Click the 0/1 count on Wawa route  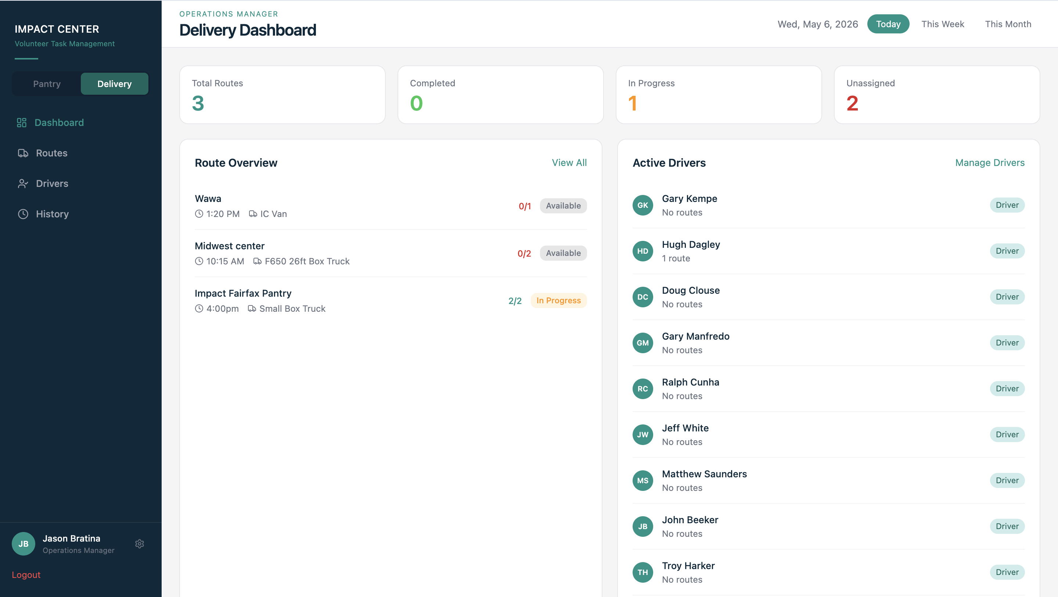525,206
